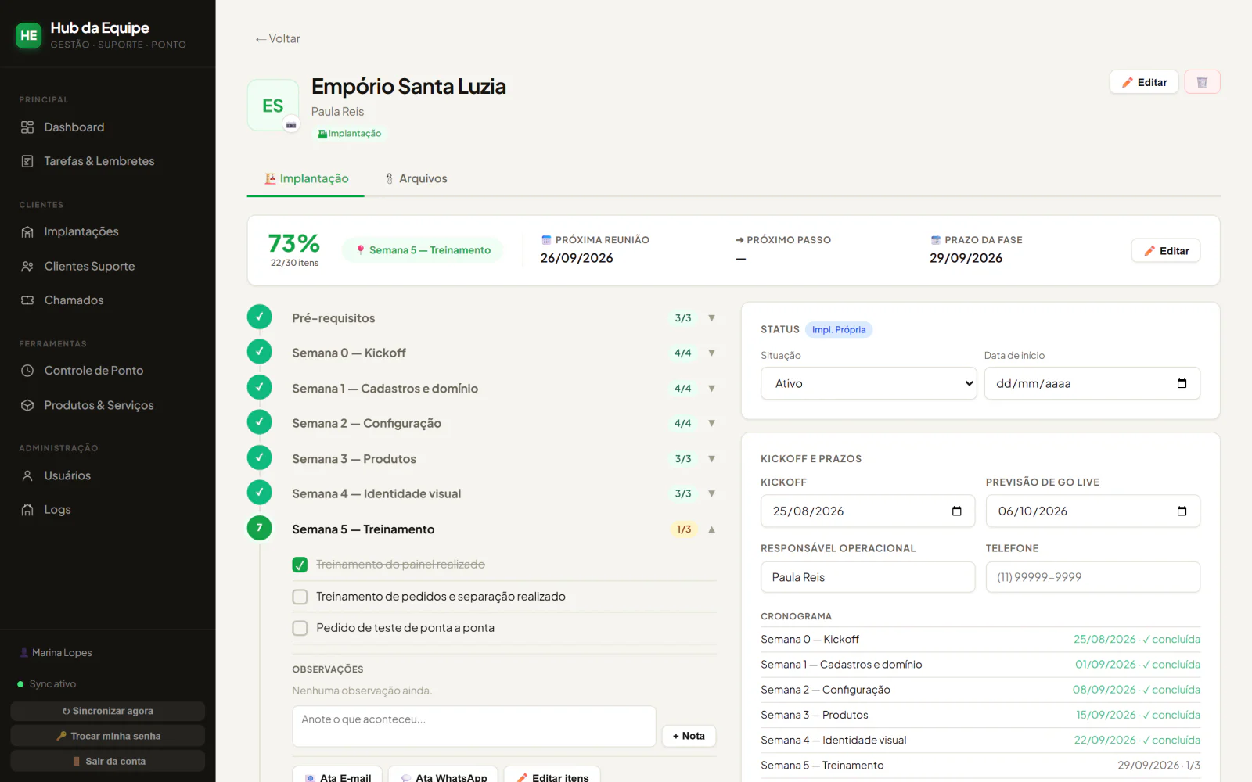The image size is (1252, 782).
Task: Add observation with + Nota button
Action: coord(689,736)
